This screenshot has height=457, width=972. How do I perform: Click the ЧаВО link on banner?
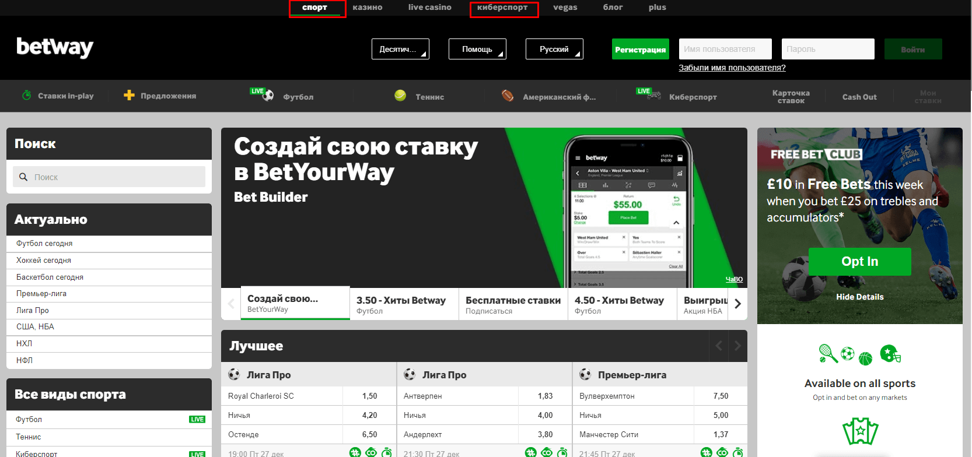[x=734, y=279]
